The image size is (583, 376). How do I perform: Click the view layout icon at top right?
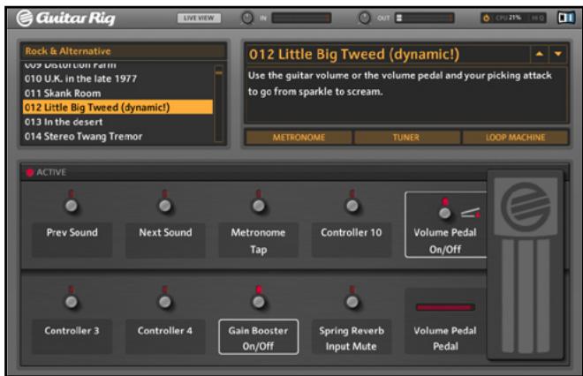(566, 18)
